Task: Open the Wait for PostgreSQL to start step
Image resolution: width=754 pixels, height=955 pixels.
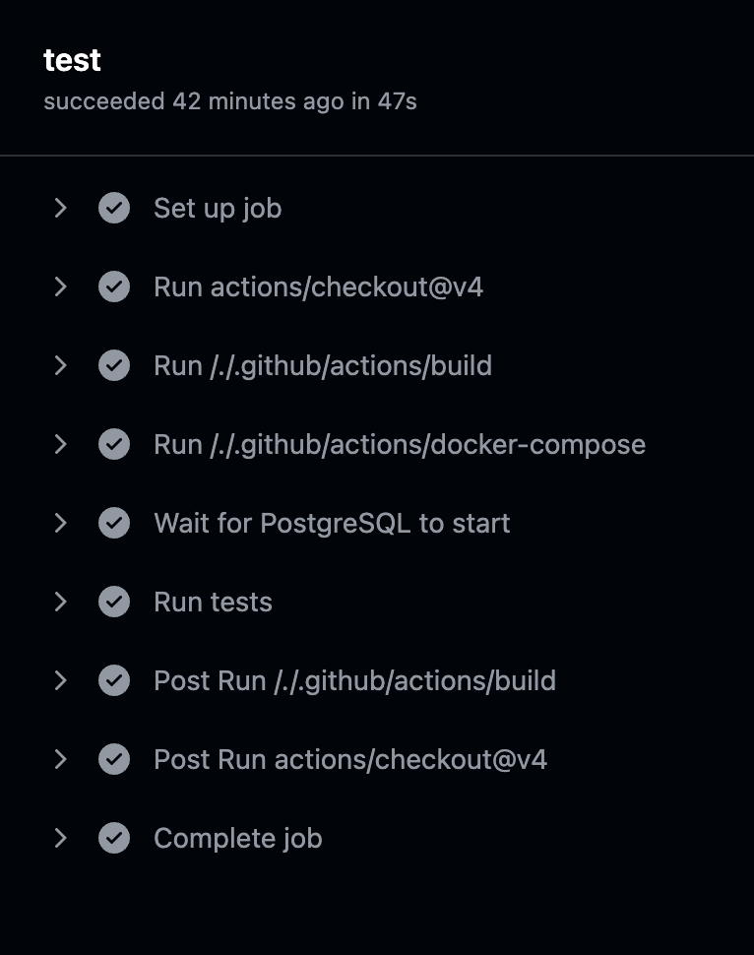Action: click(x=332, y=523)
